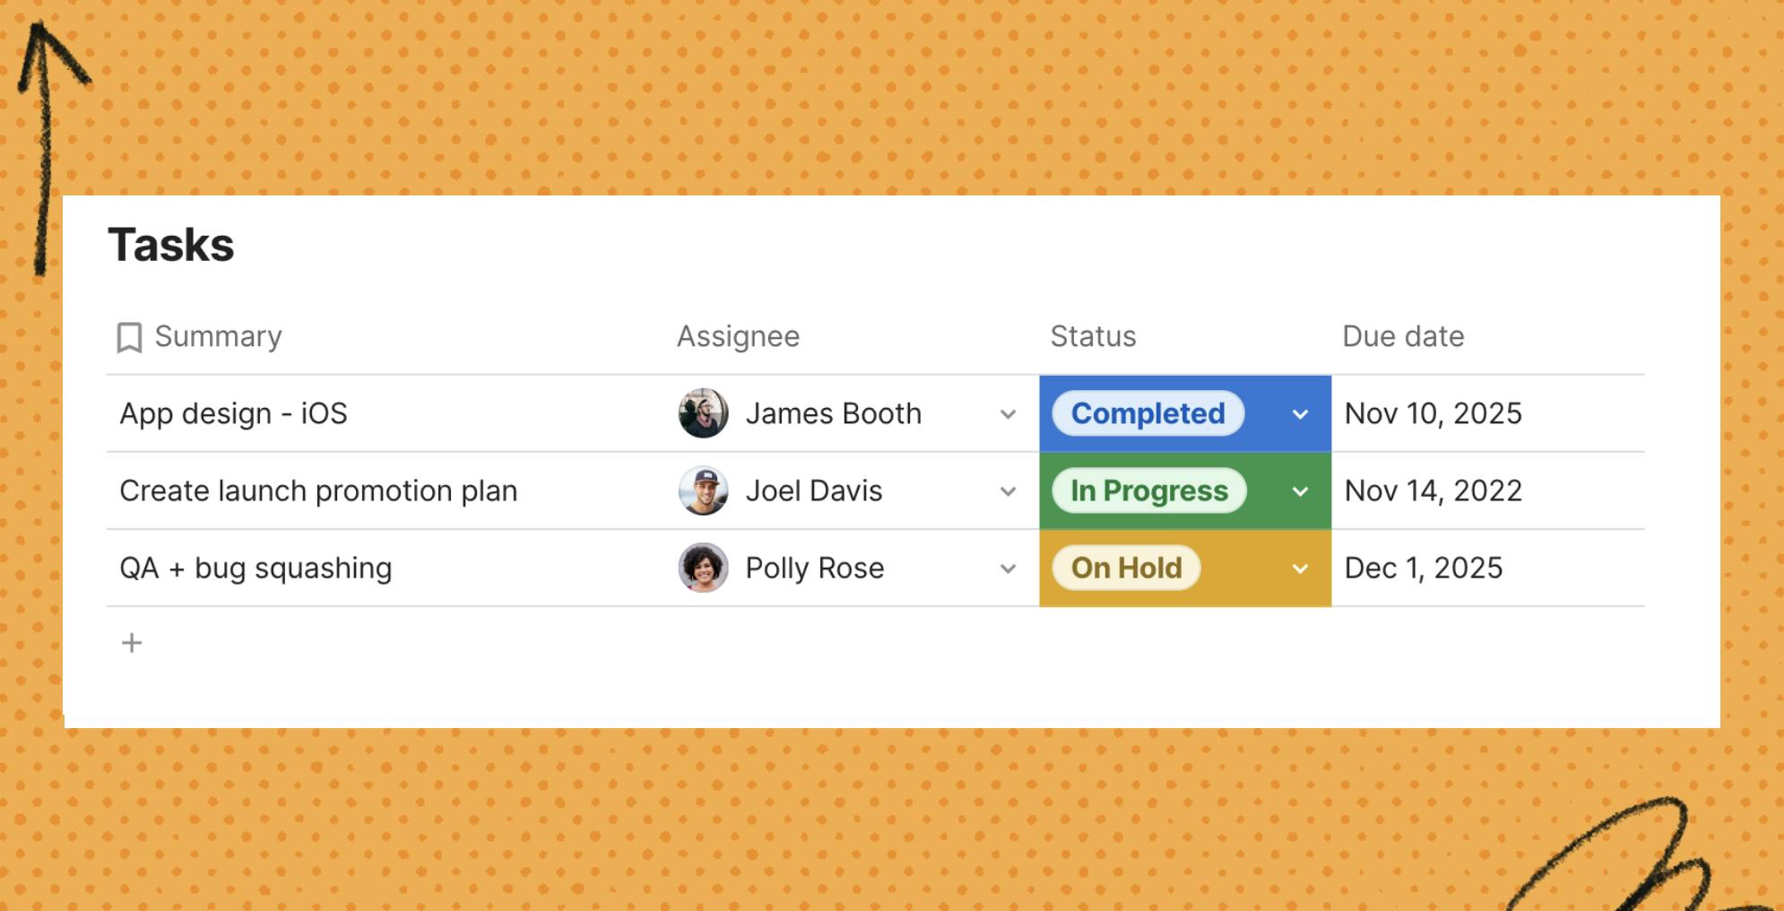
Task: Click the Tasks table title
Action: pyautogui.click(x=171, y=245)
